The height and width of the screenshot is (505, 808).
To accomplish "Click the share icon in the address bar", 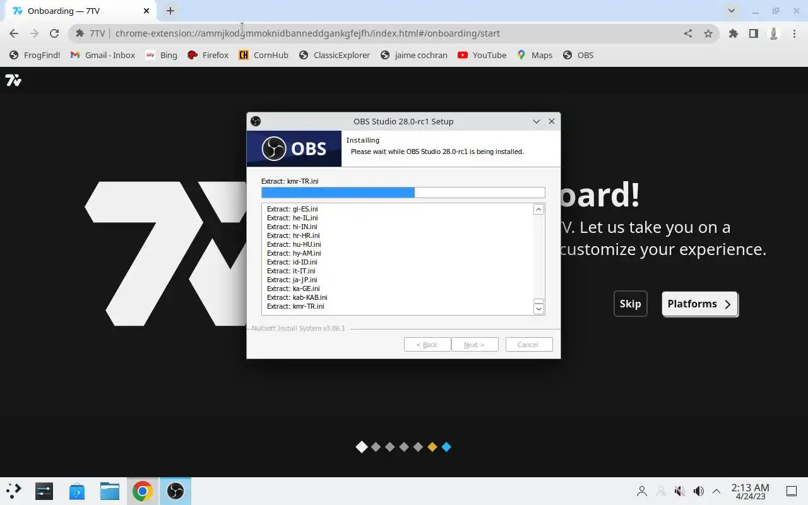I will tap(688, 33).
